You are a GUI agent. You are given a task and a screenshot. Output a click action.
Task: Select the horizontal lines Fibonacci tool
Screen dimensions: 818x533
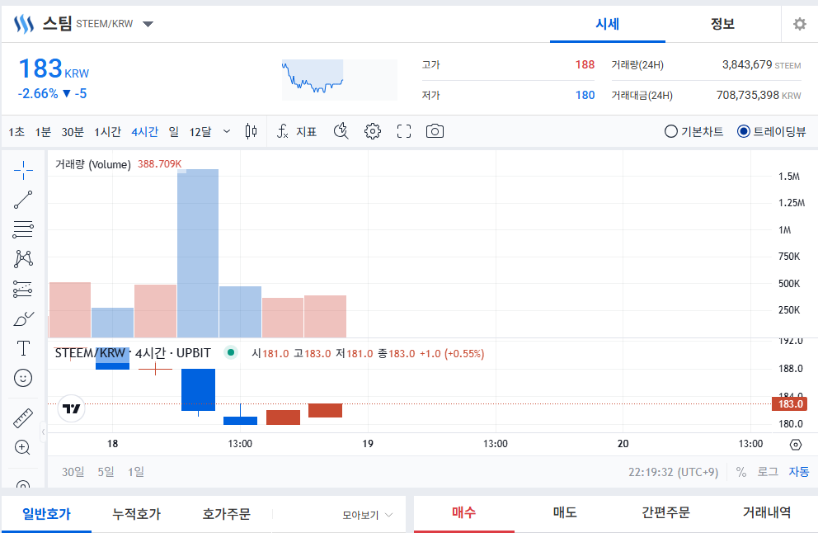pos(23,229)
